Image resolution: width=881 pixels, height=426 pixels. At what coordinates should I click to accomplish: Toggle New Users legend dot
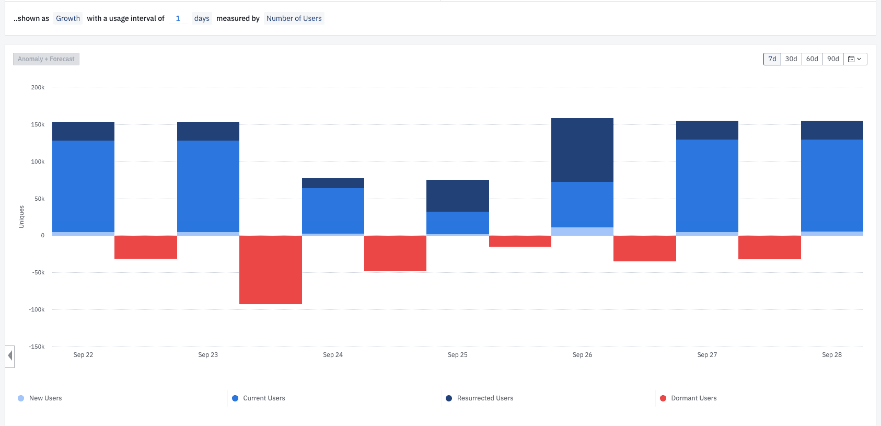pyautogui.click(x=21, y=398)
